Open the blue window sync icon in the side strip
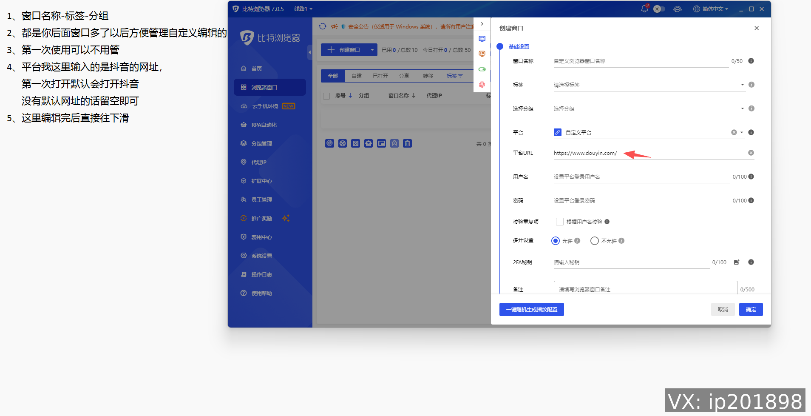Screen dimensions: 811x416 pos(482,39)
